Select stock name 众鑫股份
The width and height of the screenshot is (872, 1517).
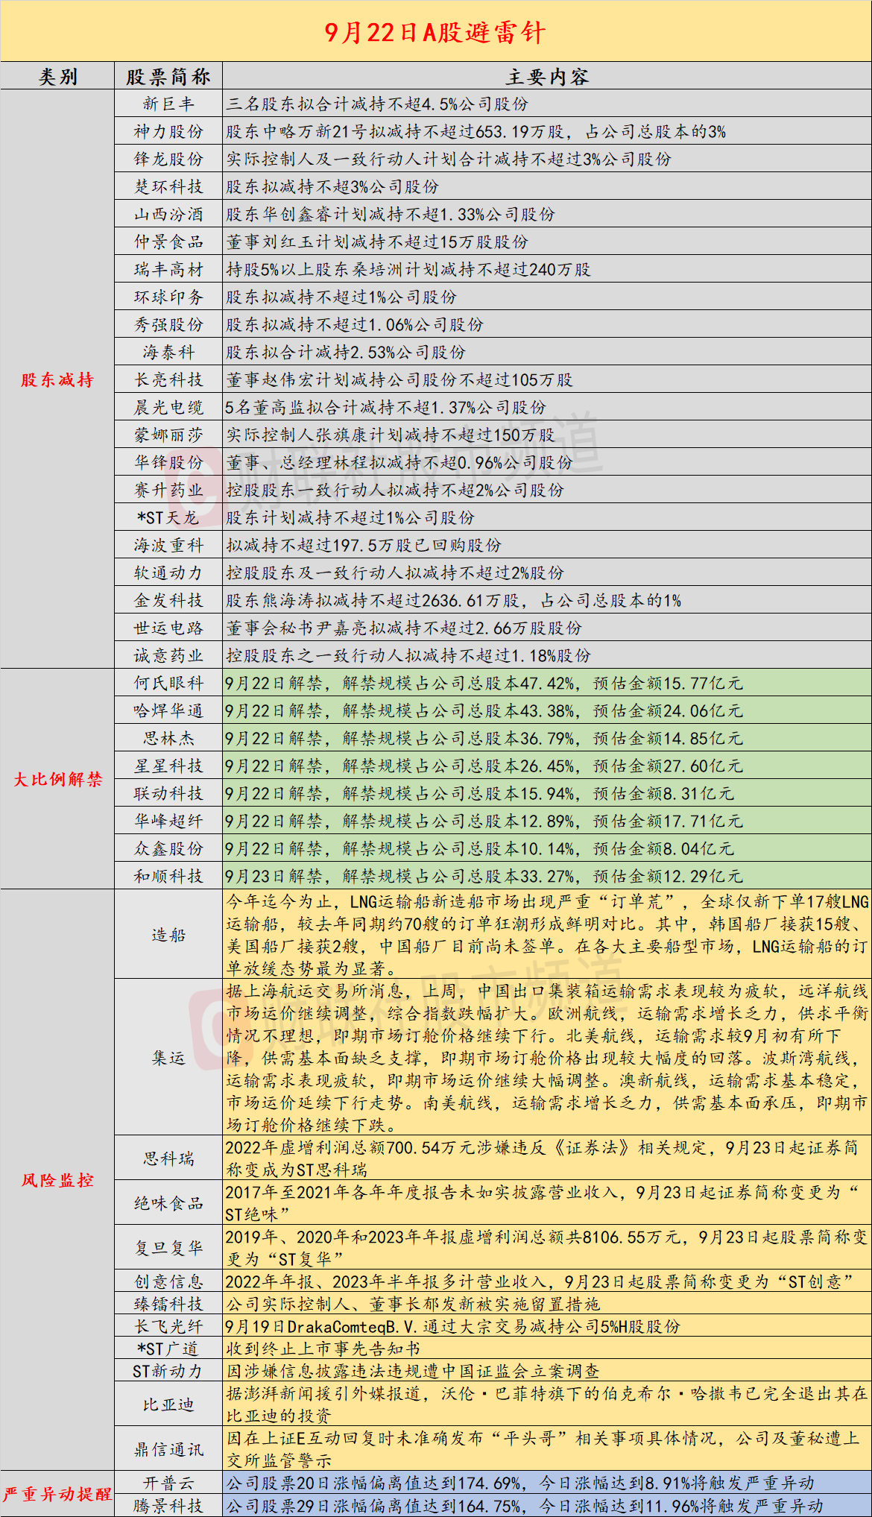168,849
